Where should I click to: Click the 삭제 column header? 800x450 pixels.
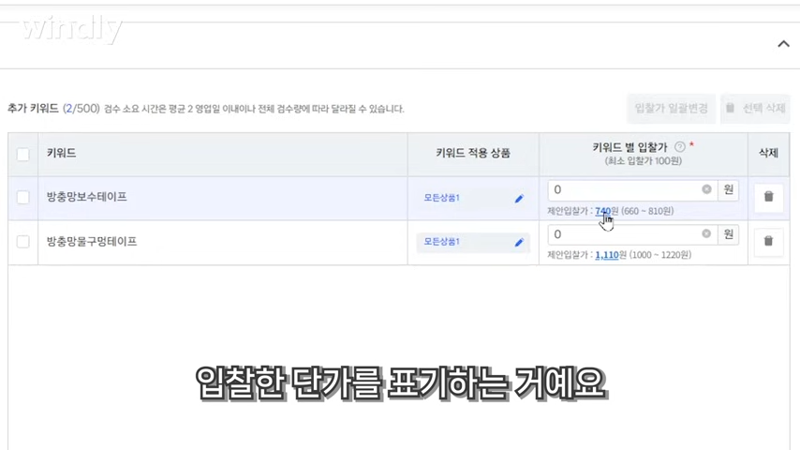click(768, 153)
